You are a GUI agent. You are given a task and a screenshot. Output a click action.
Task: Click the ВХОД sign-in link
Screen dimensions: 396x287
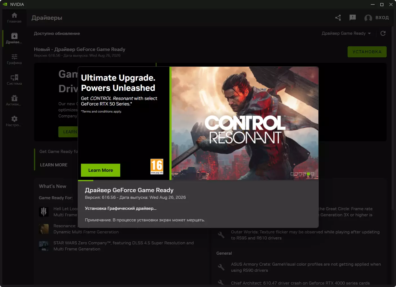[382, 18]
